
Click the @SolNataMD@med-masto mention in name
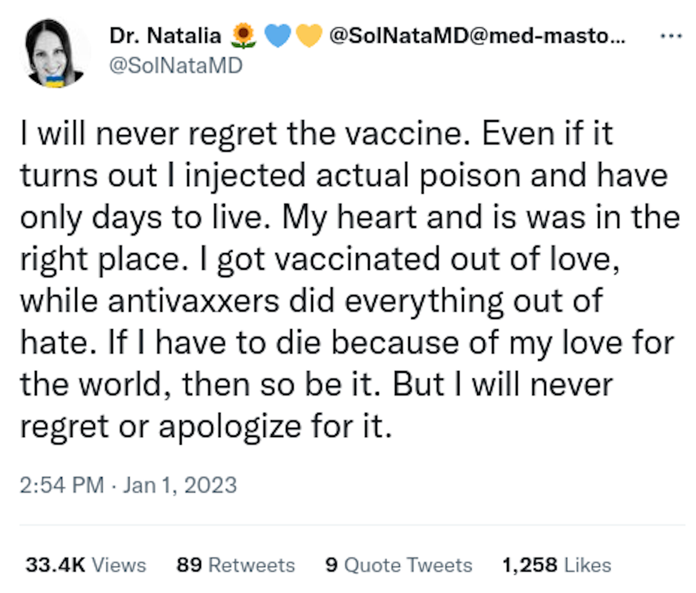pyautogui.click(x=477, y=36)
